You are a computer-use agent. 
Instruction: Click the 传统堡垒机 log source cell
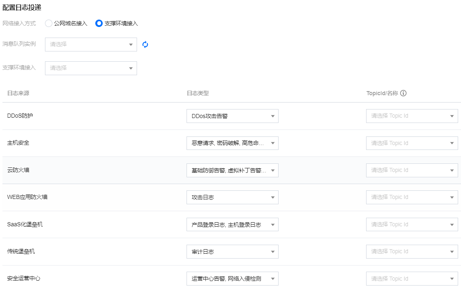coord(21,251)
